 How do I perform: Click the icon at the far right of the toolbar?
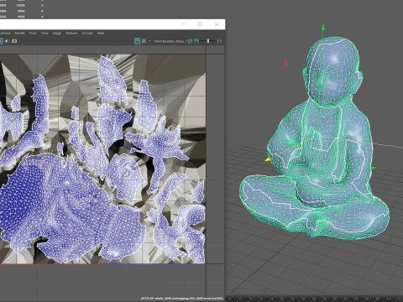click(219, 41)
